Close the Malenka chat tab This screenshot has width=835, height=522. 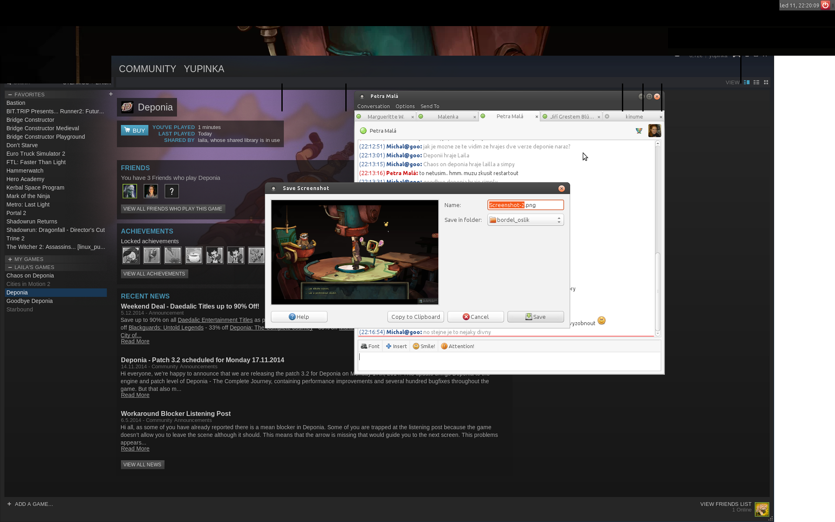474,117
